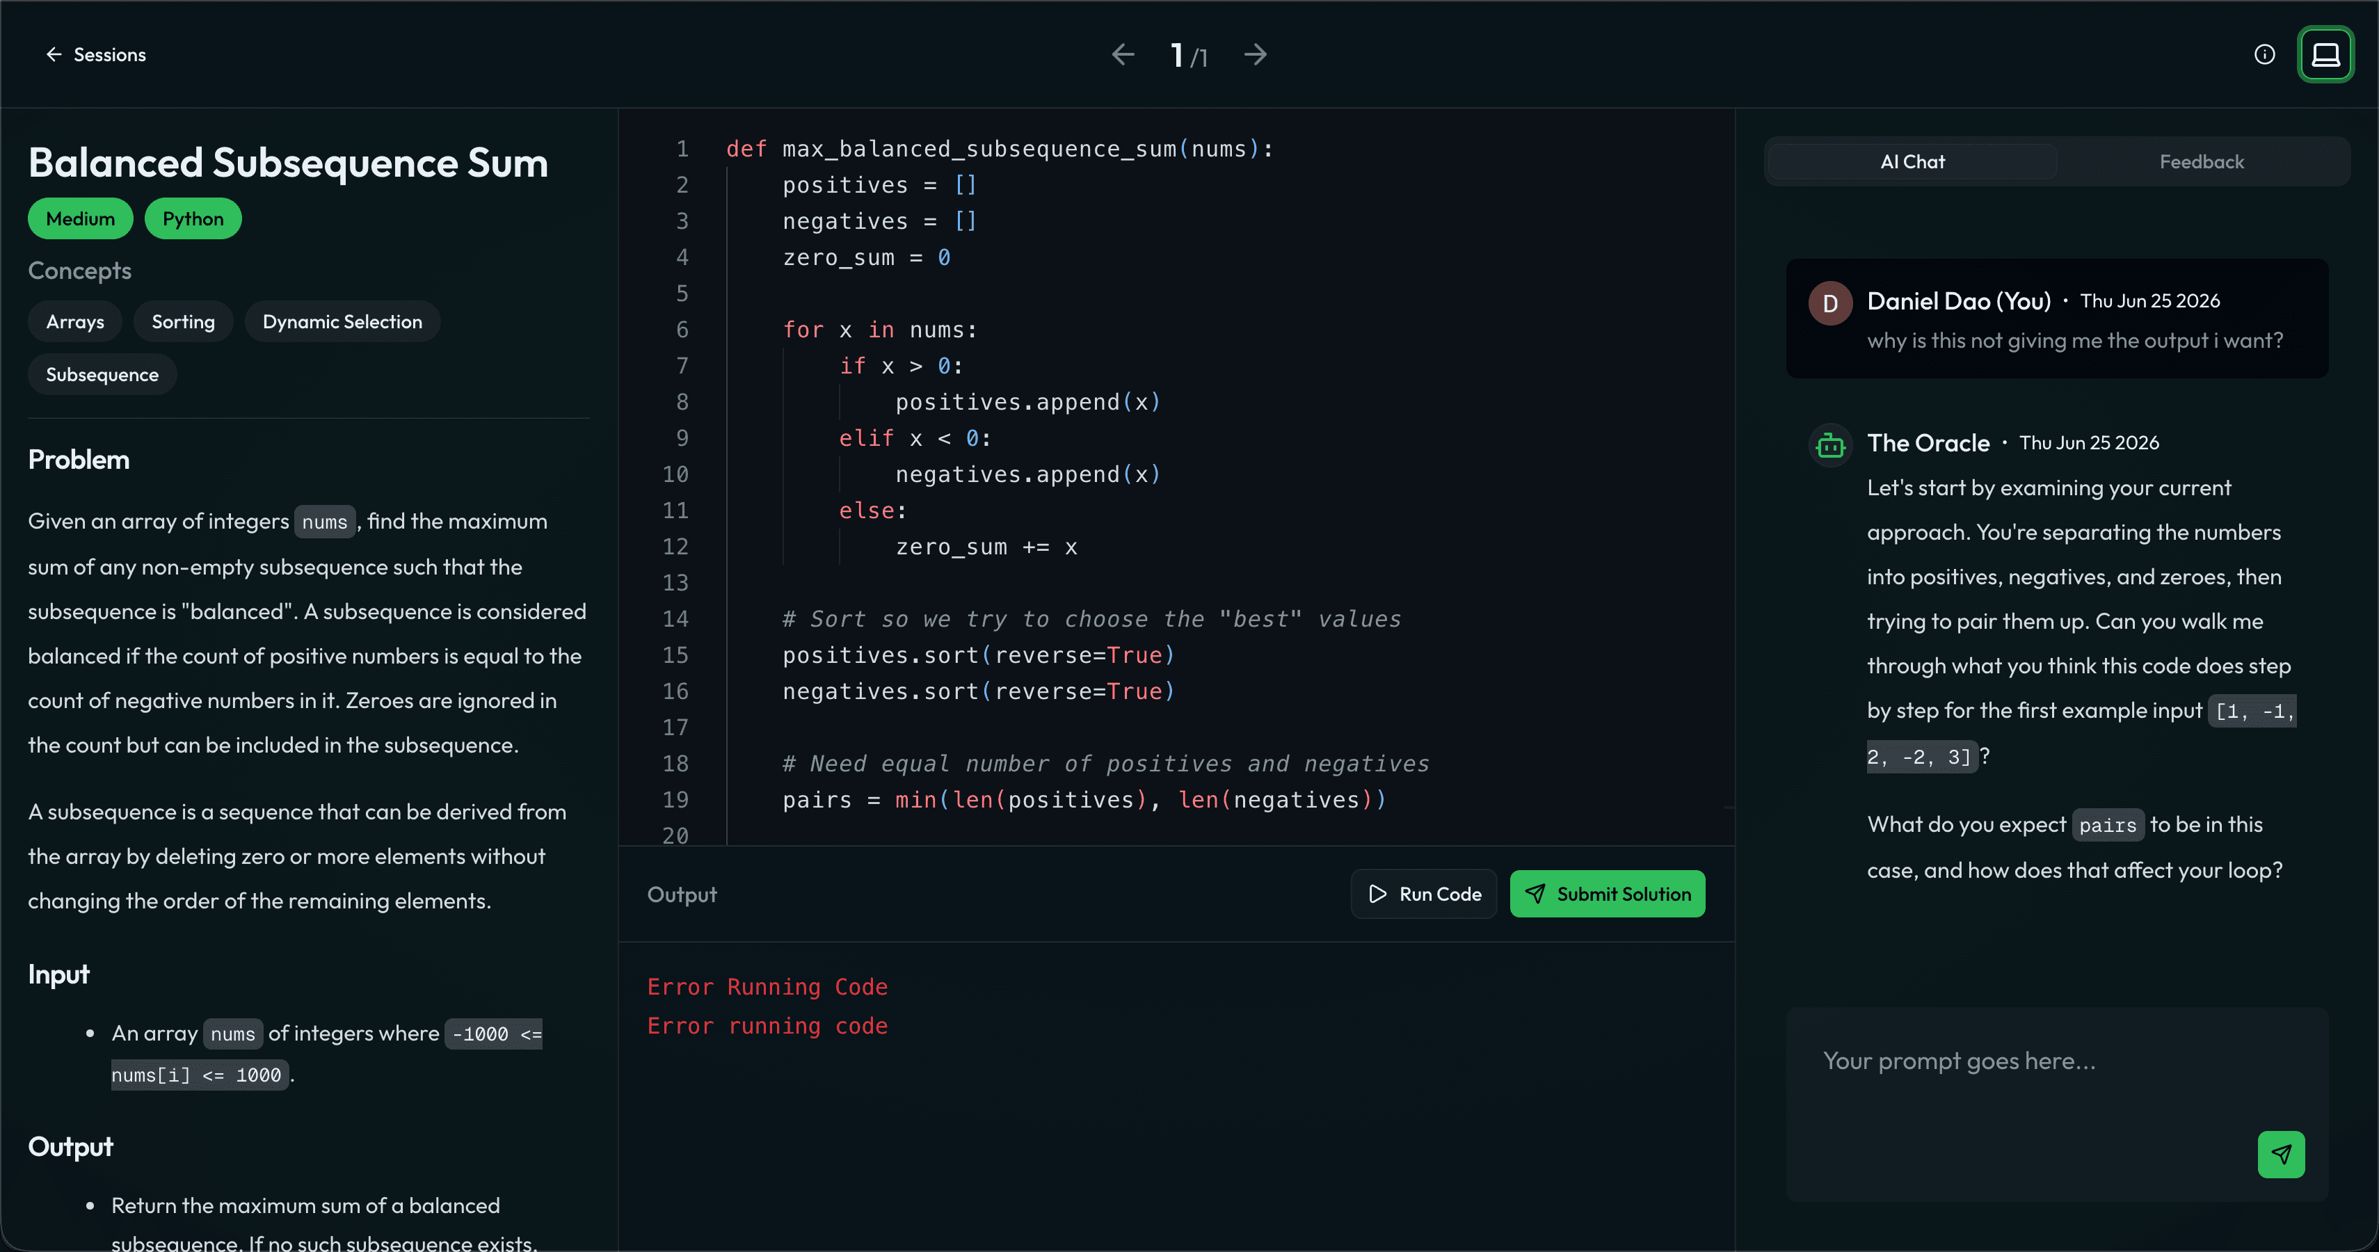Click Submit Solution button
Viewport: 2379px width, 1252px height.
click(x=1607, y=894)
